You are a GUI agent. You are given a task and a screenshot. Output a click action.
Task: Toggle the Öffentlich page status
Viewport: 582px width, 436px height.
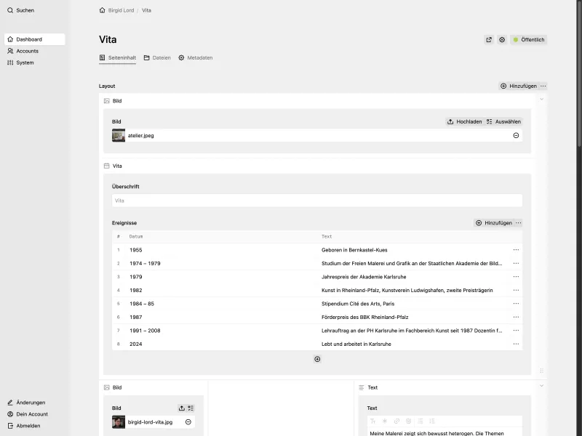click(x=530, y=40)
